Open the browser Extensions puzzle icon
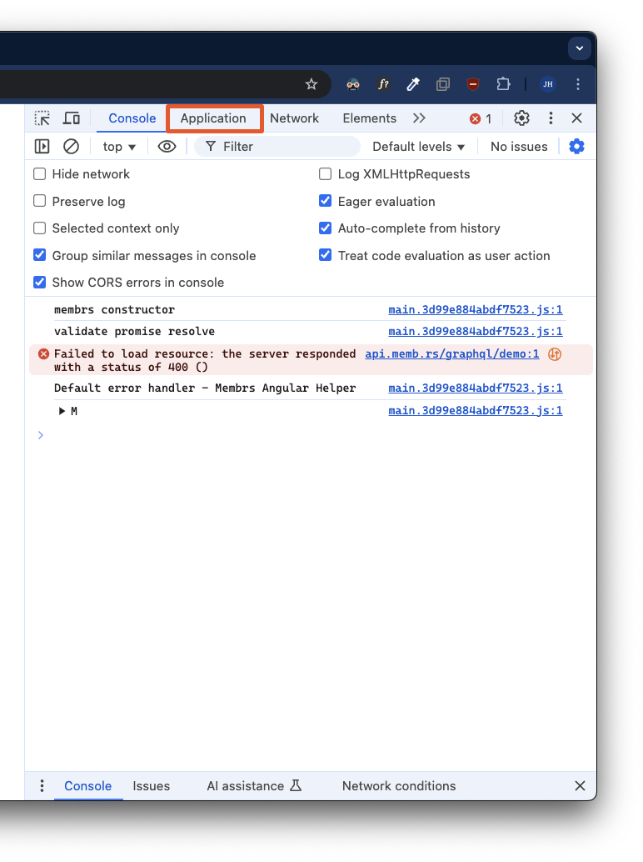 (503, 84)
